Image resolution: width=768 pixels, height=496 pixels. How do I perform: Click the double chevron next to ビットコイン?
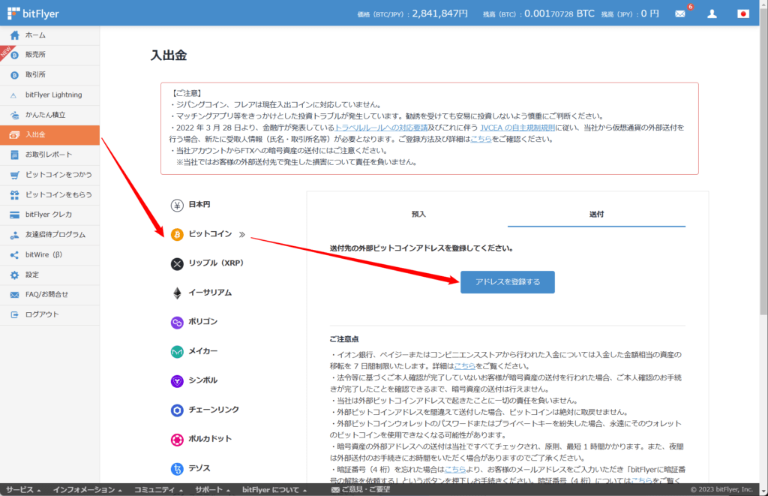(242, 234)
